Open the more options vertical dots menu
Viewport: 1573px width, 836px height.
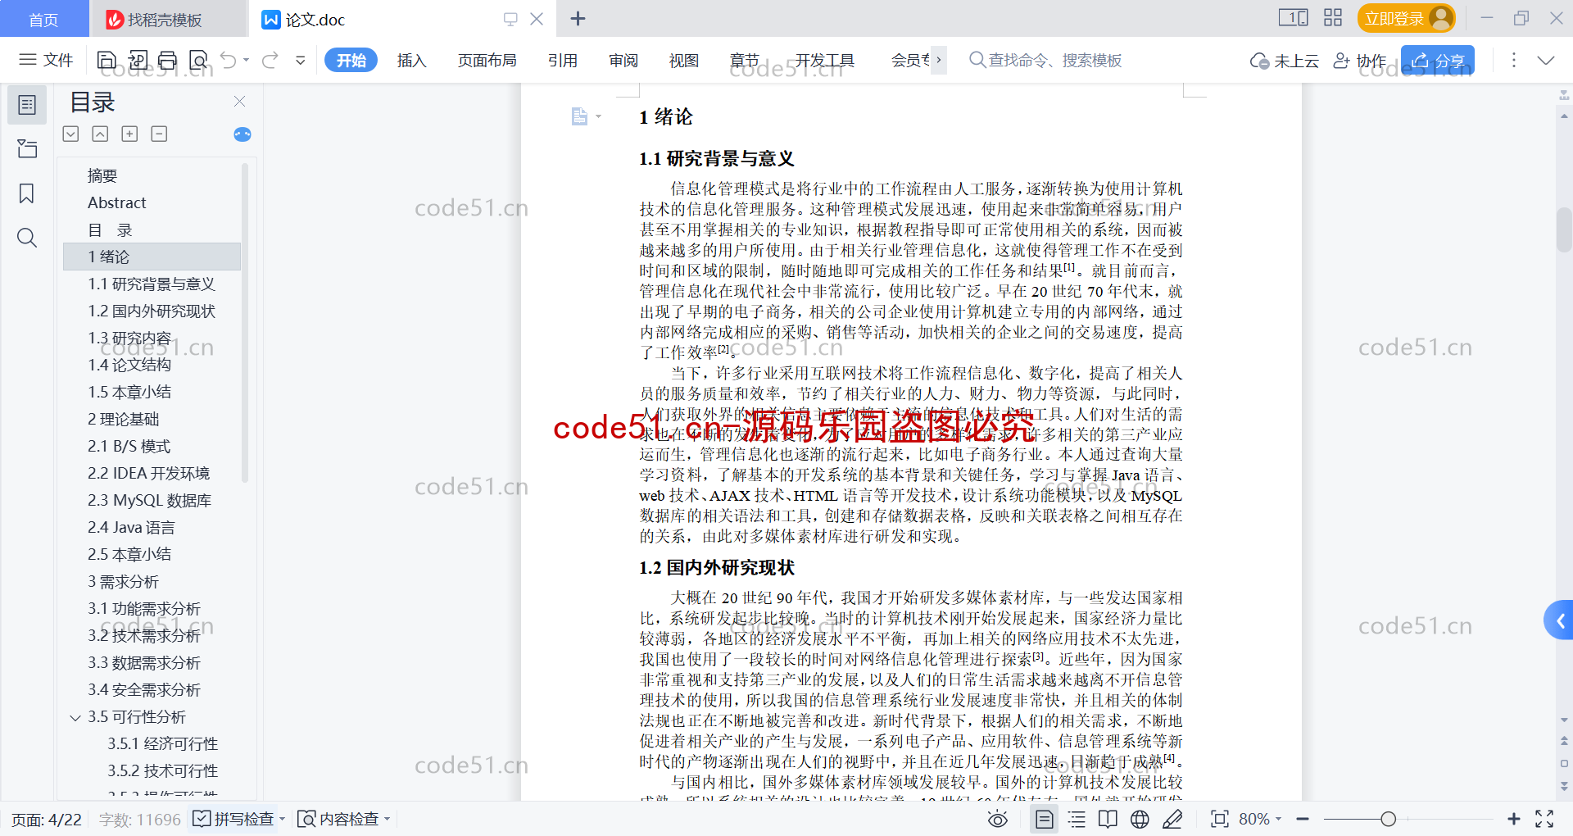pyautogui.click(x=1513, y=60)
